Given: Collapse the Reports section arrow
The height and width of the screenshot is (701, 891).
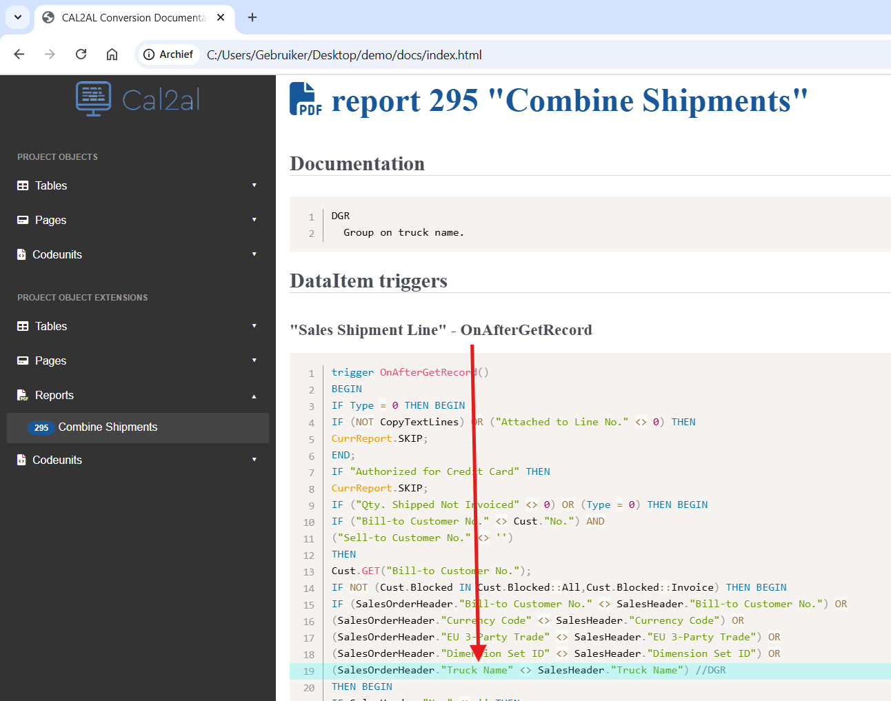Looking at the screenshot, I should (254, 396).
